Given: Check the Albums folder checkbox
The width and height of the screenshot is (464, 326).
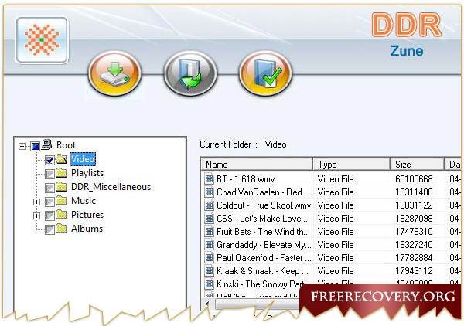Looking at the screenshot, I should 49,229.
